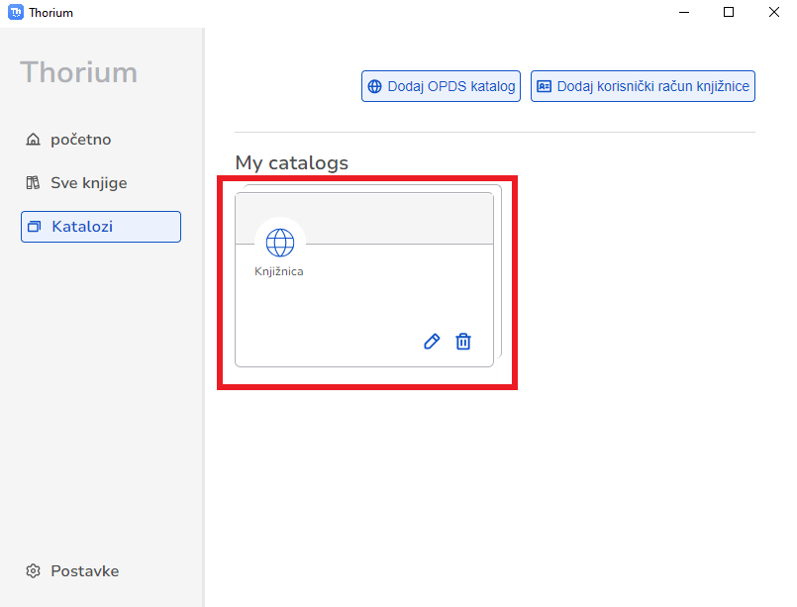Delete the Knjižnica catalog using trash icon
The height and width of the screenshot is (607, 797).
pos(463,342)
